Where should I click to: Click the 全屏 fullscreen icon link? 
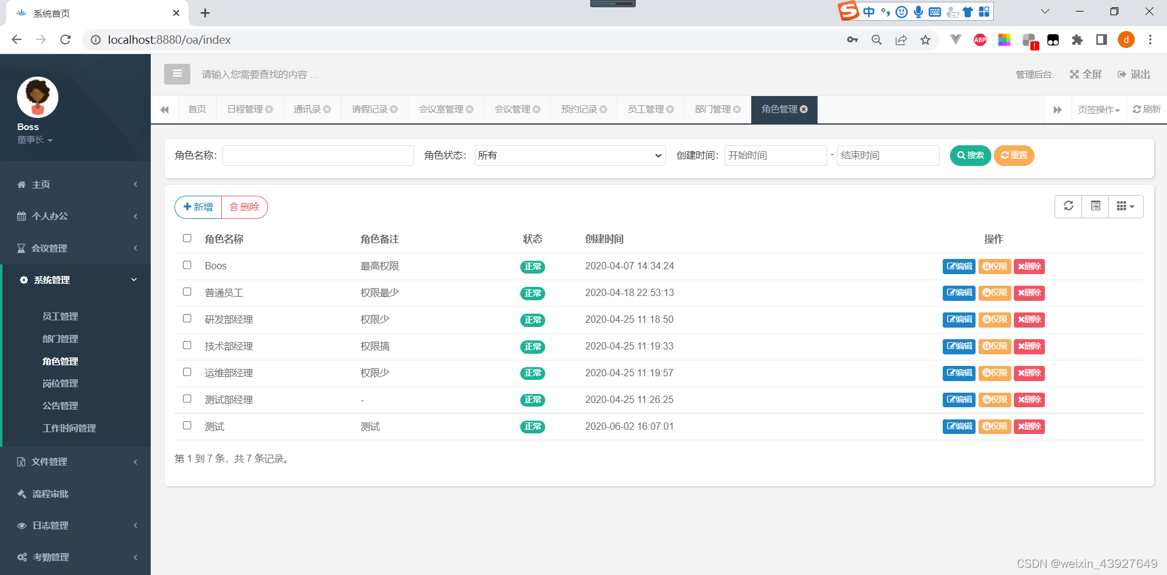coord(1086,74)
